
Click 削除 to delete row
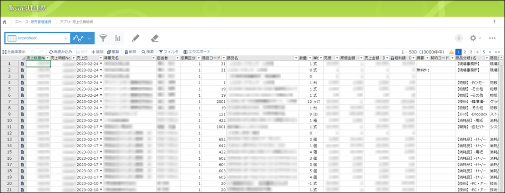(x=130, y=52)
